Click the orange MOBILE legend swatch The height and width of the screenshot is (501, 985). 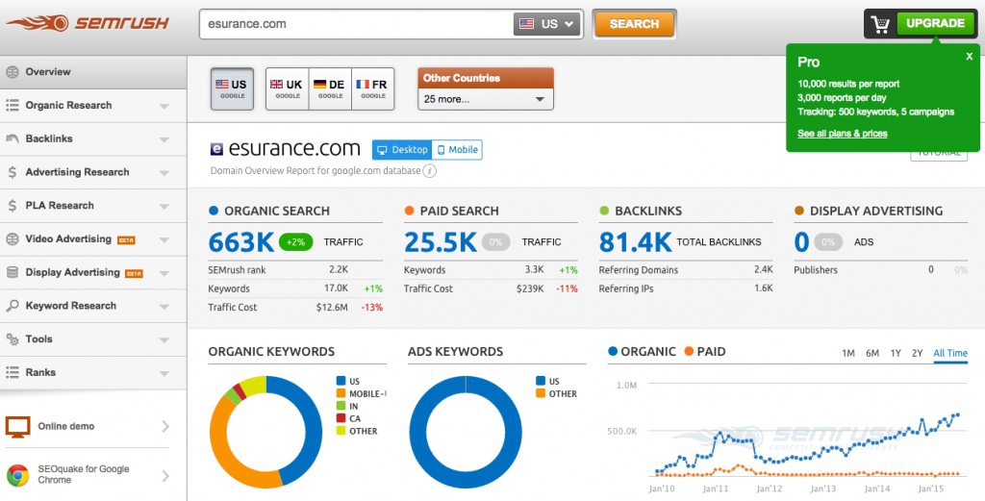click(x=341, y=393)
